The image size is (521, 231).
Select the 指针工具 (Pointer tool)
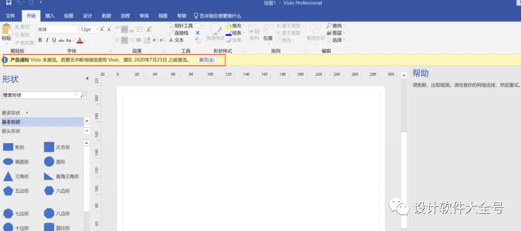point(181,26)
